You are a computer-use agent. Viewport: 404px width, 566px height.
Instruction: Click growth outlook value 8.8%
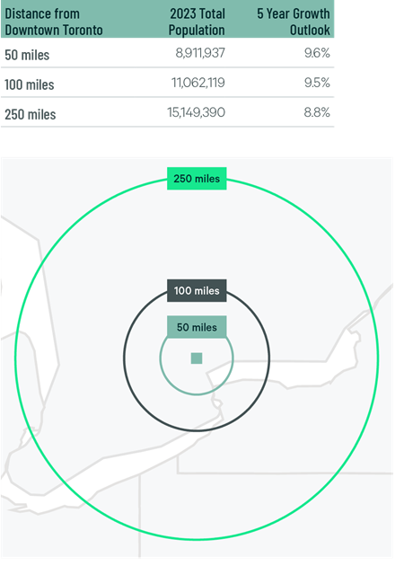(317, 112)
